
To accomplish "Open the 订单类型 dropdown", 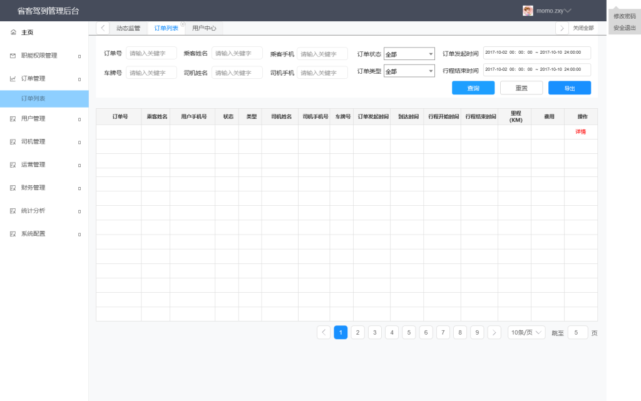I will [x=409, y=71].
